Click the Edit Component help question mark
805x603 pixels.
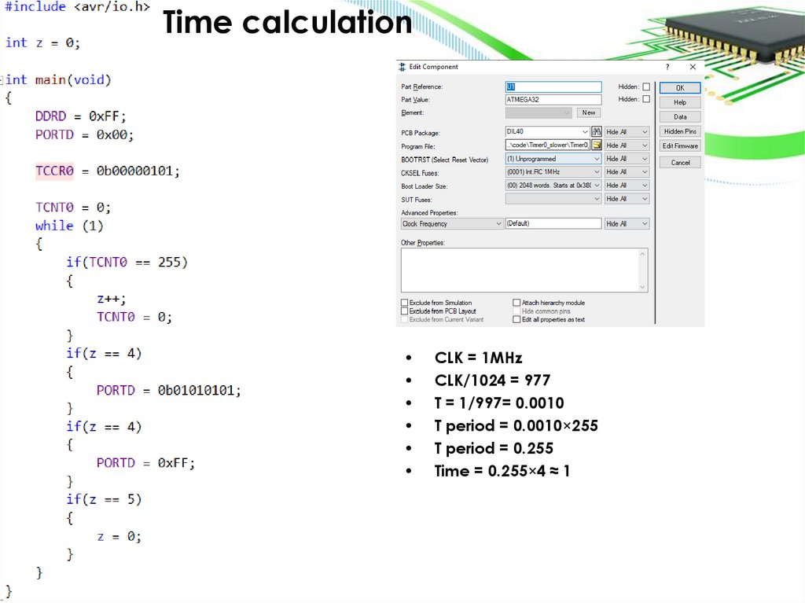pyautogui.click(x=667, y=67)
